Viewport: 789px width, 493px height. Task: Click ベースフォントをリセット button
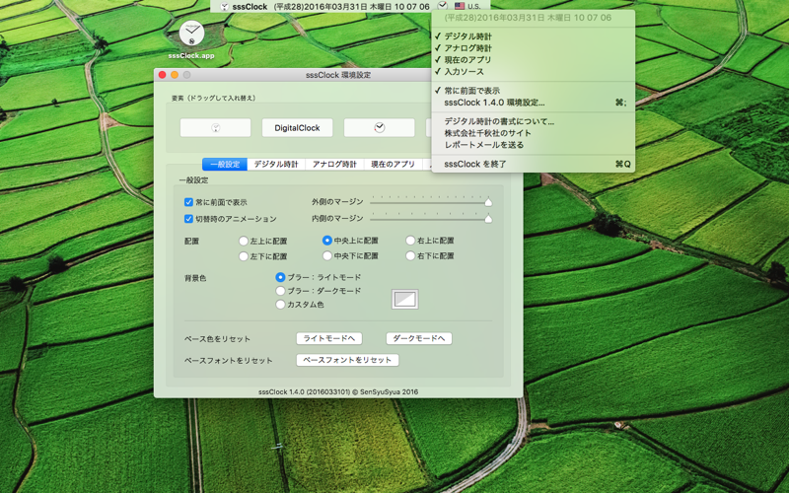(x=347, y=360)
